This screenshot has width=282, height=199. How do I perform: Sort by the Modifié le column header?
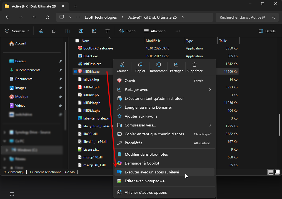164,41
